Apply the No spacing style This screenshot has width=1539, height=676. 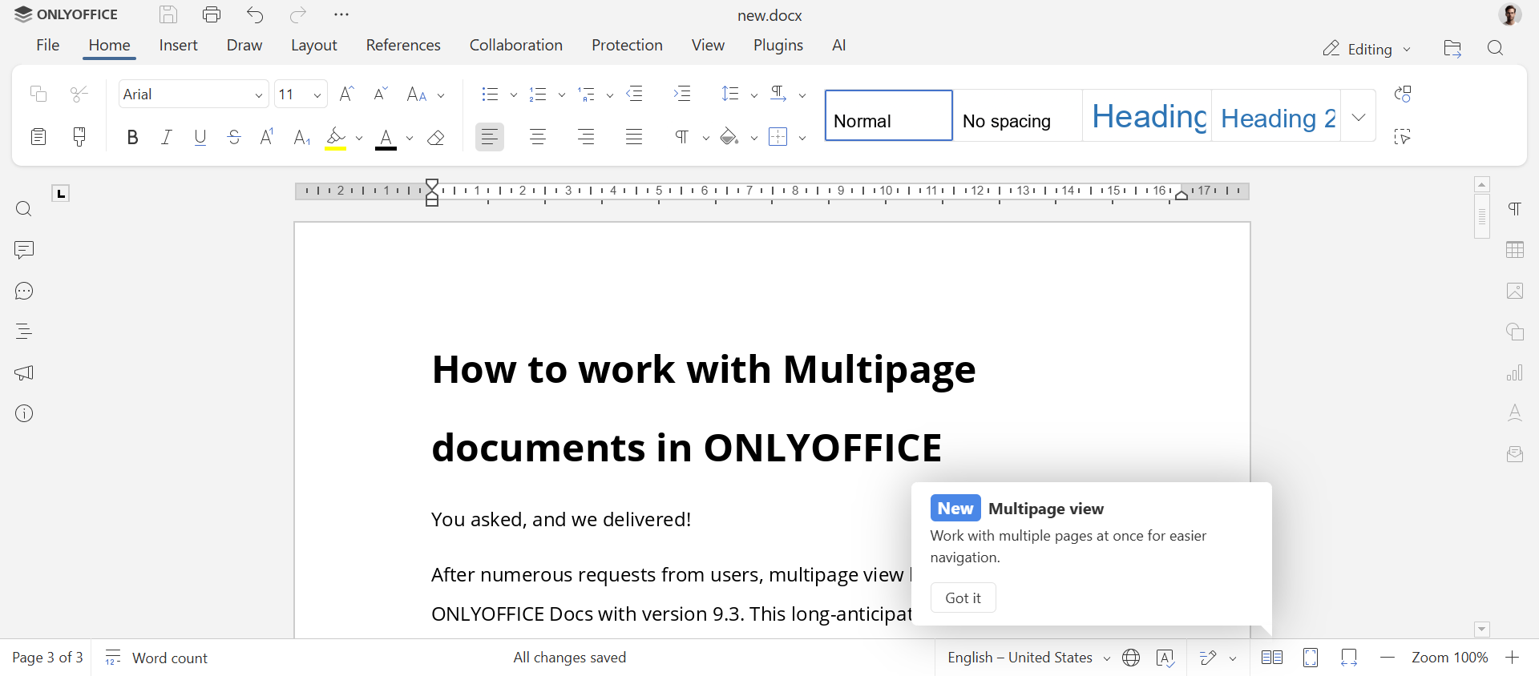pyautogui.click(x=1018, y=115)
